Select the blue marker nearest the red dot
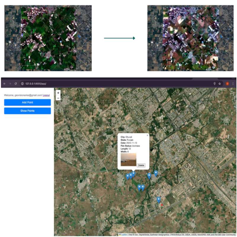Image resolution: width=237 pixels, height=237 pixels. (159, 200)
